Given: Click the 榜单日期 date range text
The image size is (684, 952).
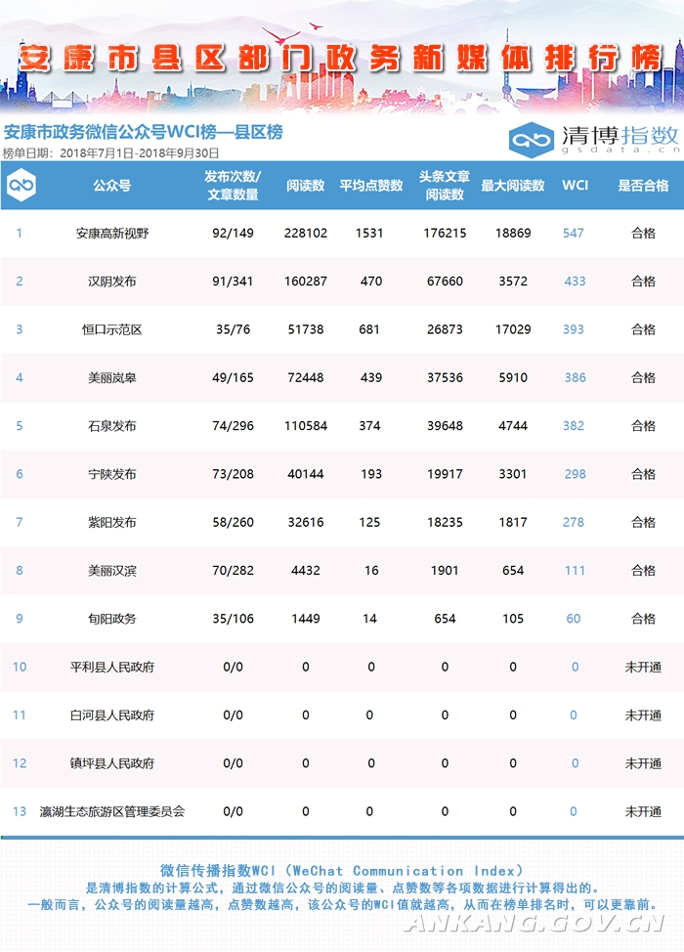Looking at the screenshot, I should [111, 153].
